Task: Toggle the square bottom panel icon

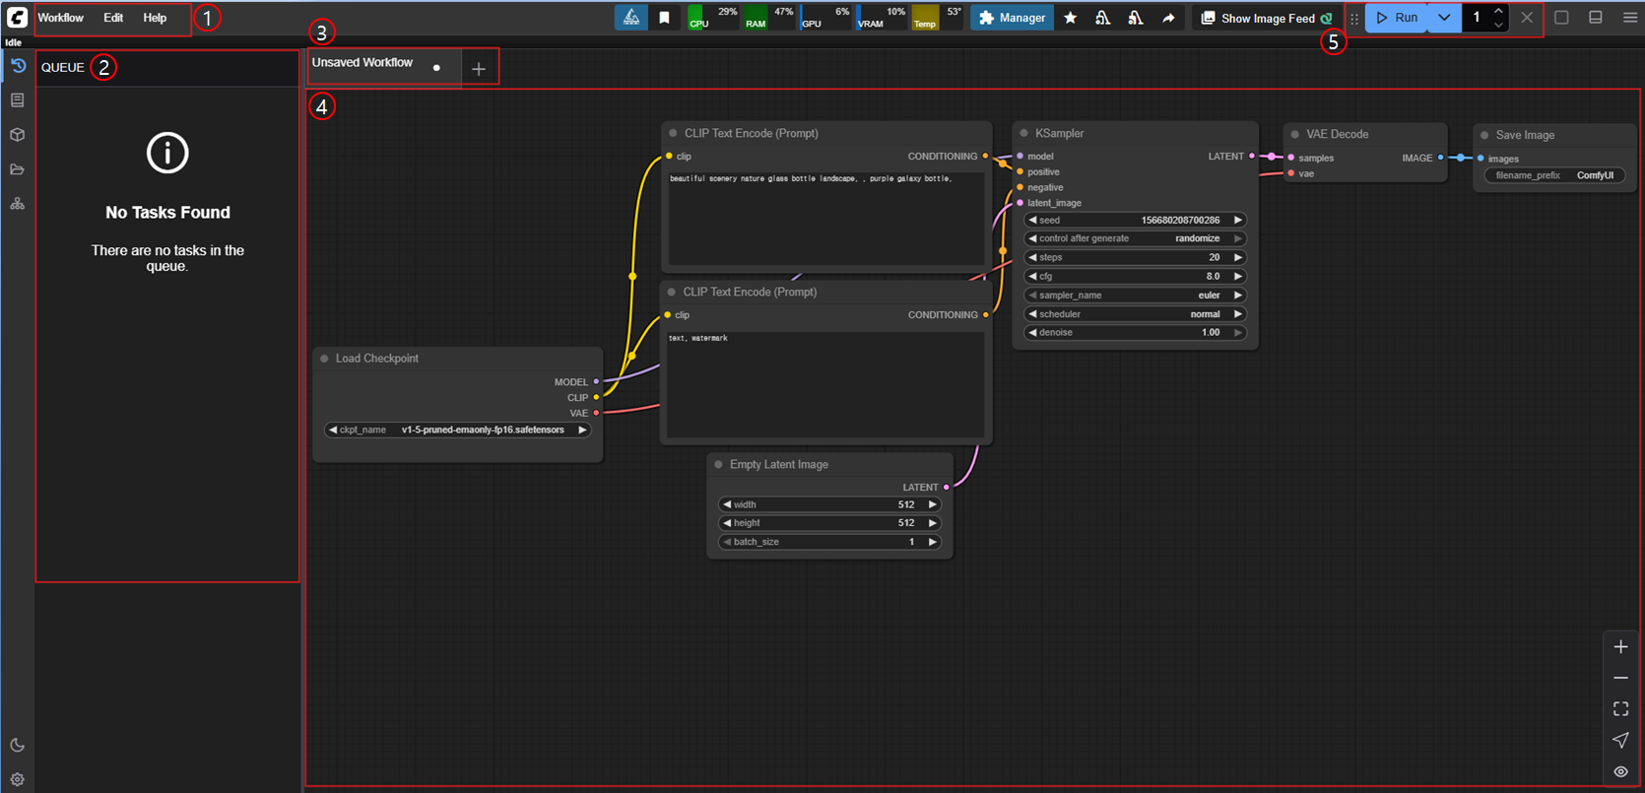Action: pos(1561,18)
